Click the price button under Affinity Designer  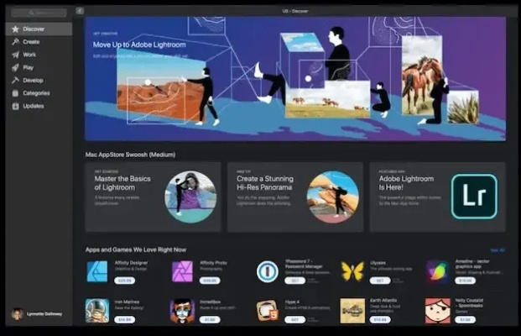125,280
